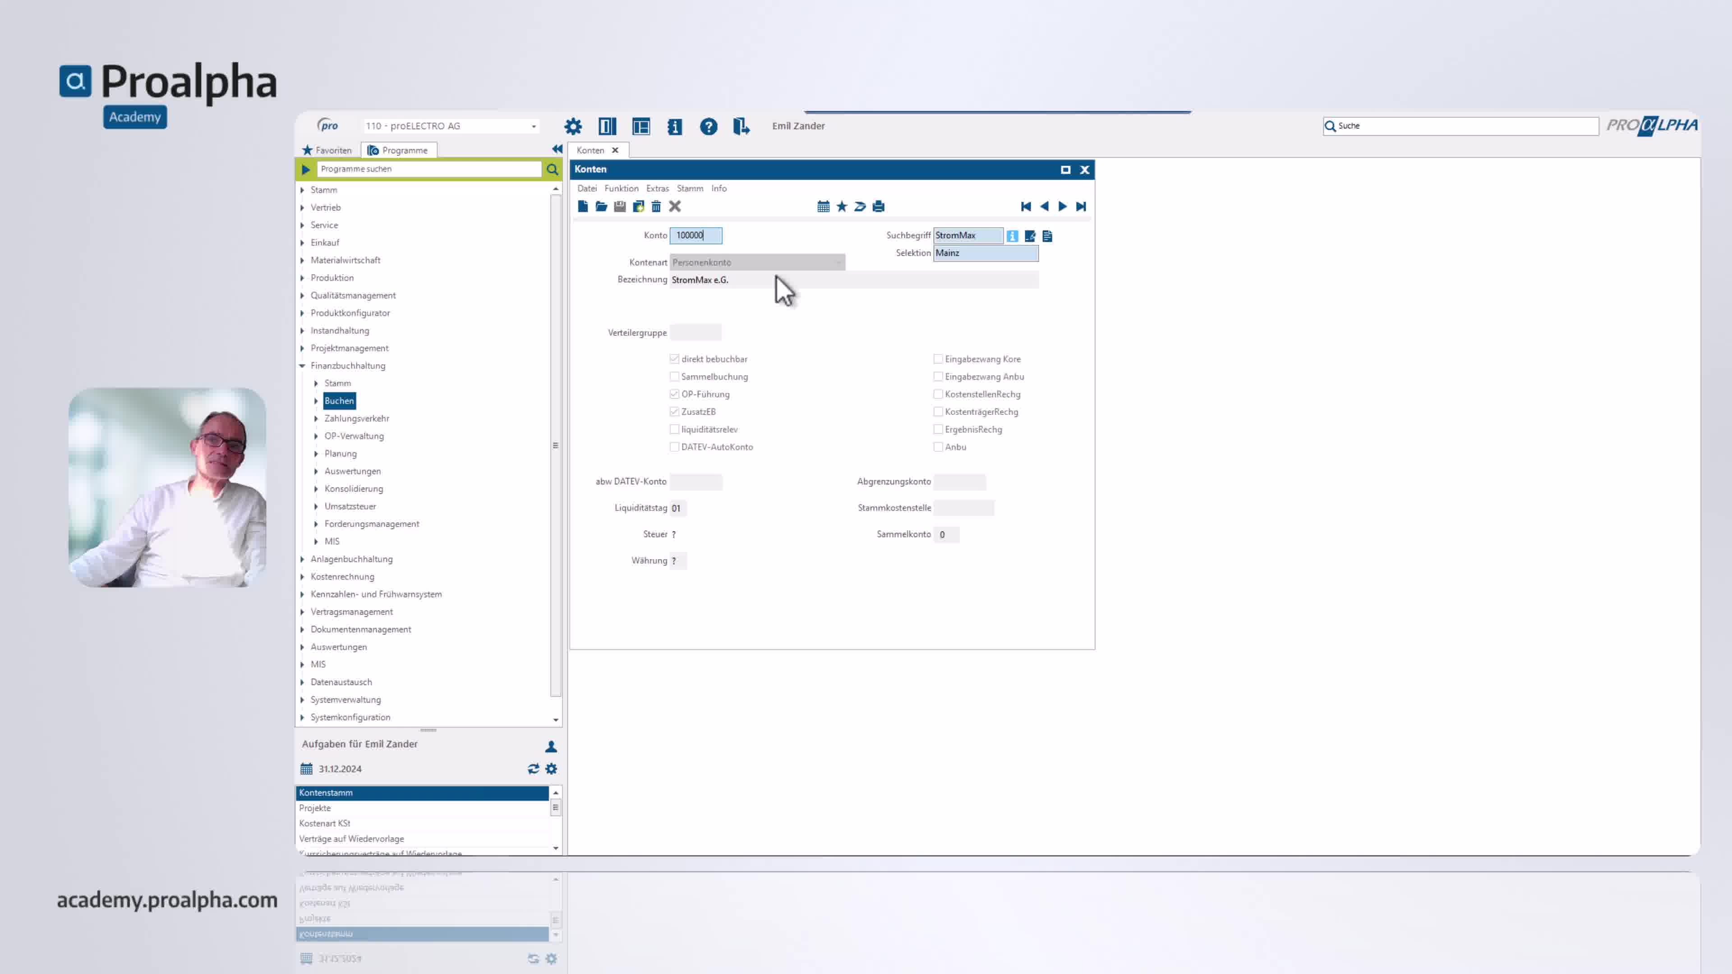
Task: Open the settings gear in top toolbar
Action: coord(573,126)
